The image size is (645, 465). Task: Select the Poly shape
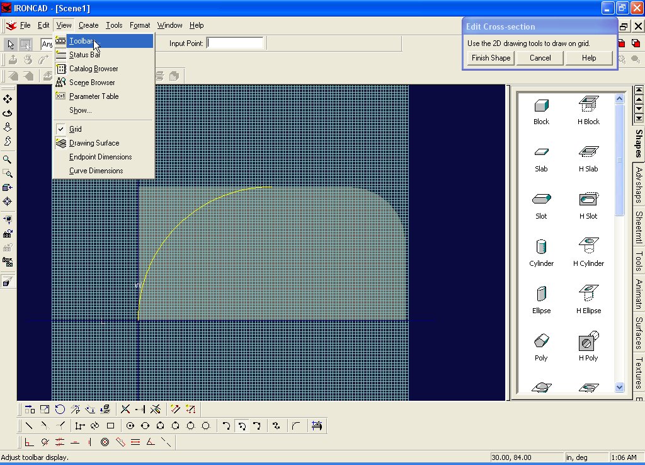point(541,348)
